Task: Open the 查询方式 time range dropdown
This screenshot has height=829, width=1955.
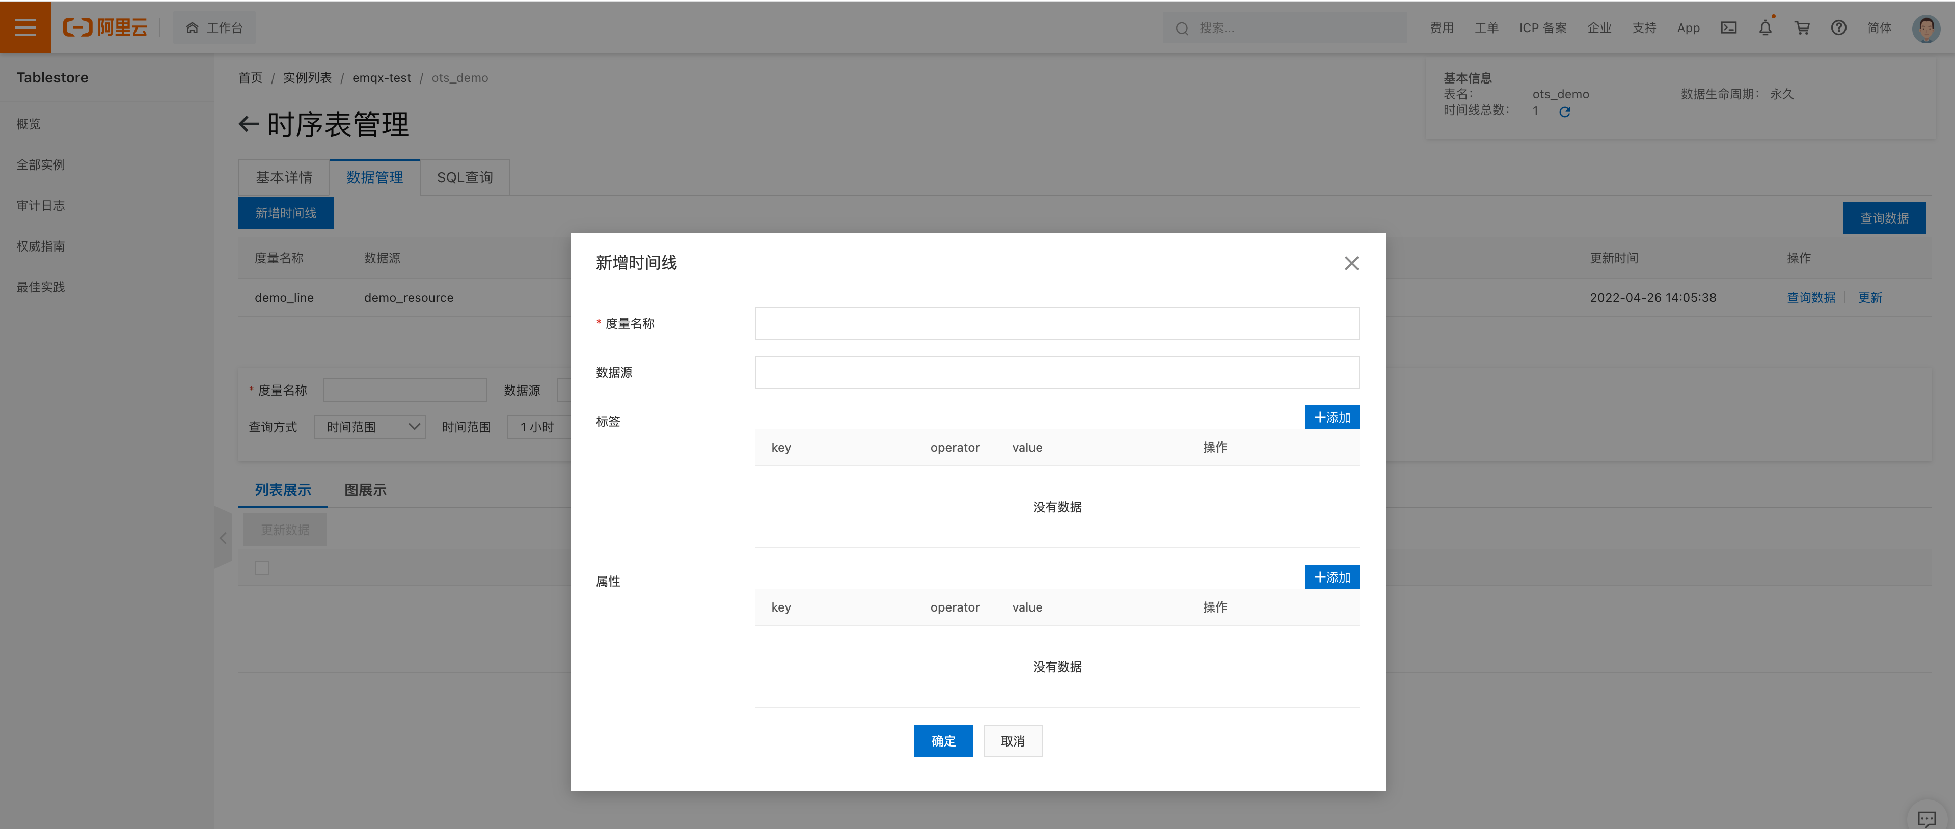Action: coord(370,426)
